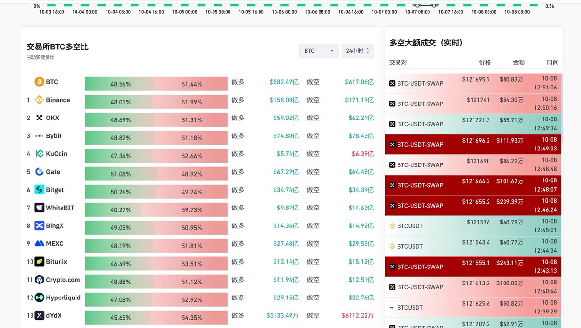The height and width of the screenshot is (328, 581).
Task: Click the $121576 price cell
Action: 478,222
